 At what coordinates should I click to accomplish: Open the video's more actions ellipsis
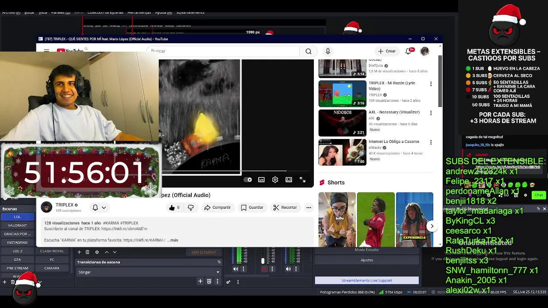tap(309, 207)
